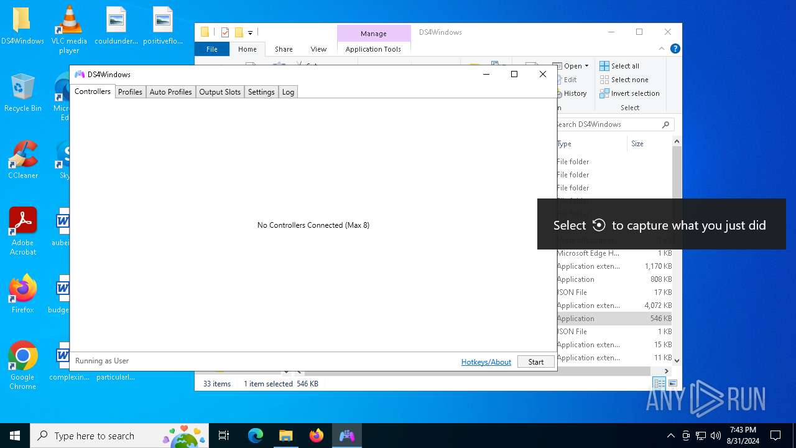
Task: Open Adobe Acrobat desktop shortcut
Action: tap(22, 231)
